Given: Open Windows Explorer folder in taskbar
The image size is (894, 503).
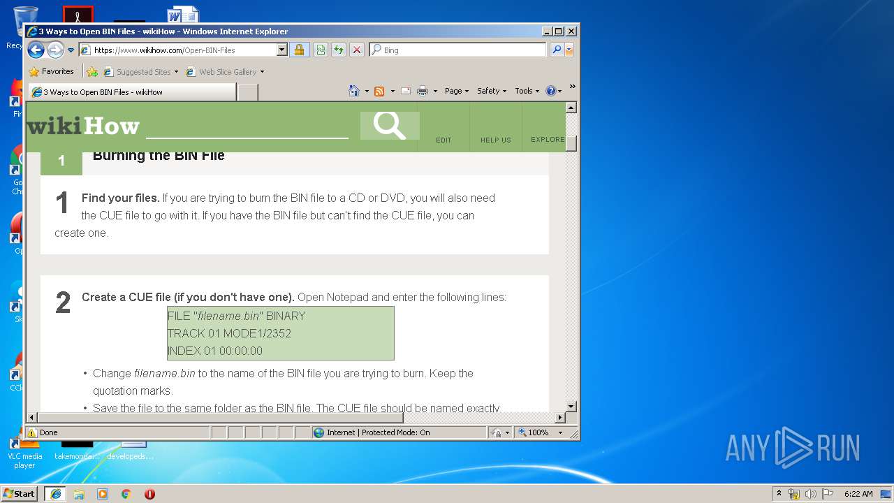Looking at the screenshot, I should (79, 494).
